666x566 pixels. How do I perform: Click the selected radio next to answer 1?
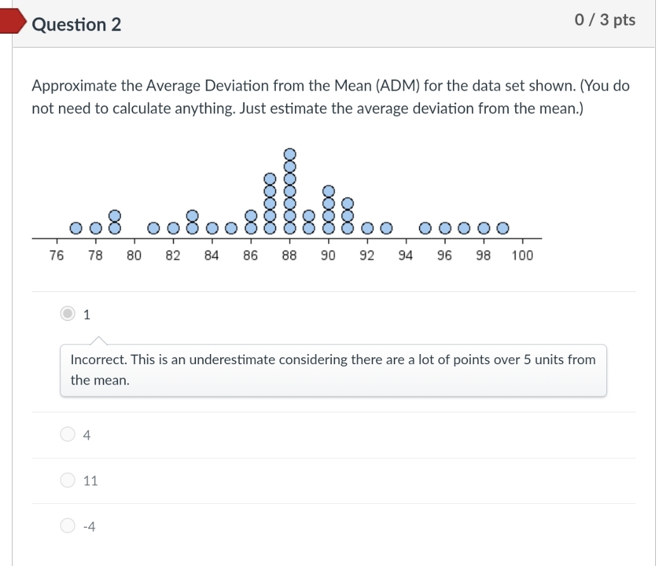67,313
